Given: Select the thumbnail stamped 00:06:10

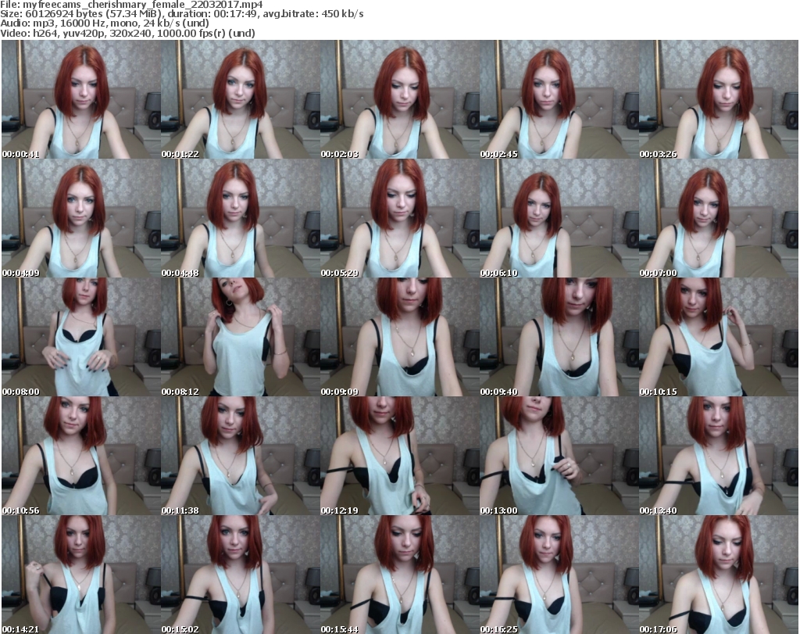Looking at the screenshot, I should point(559,218).
